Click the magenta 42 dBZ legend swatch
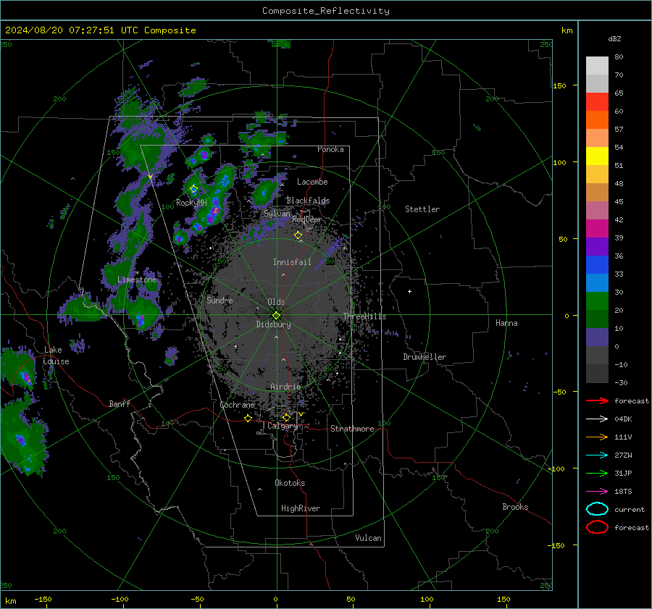 (597, 229)
